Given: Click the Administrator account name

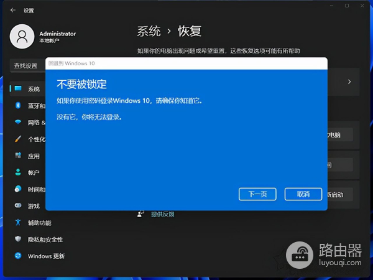Looking at the screenshot, I should [x=58, y=34].
